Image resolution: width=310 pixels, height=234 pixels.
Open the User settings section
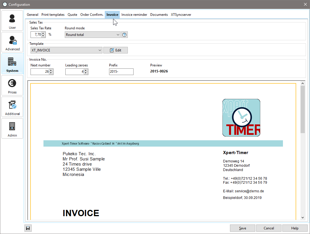tap(12, 21)
